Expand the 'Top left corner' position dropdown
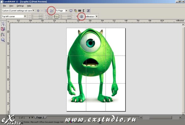This screenshot has width=185, height=125. (x=25, y=16)
